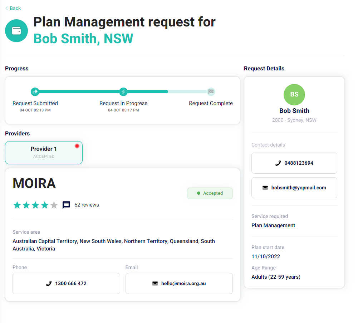Open the 52 reviews link
This screenshot has height=323, width=358.
pyautogui.click(x=87, y=205)
